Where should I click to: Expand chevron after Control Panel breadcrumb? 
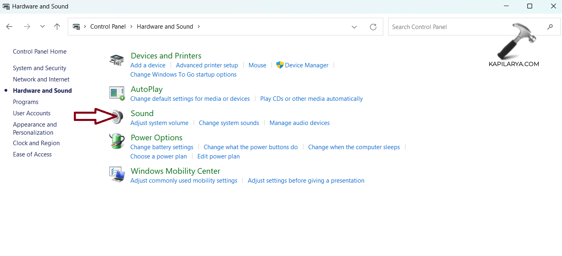(132, 27)
